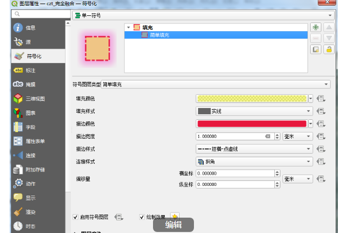Image resolution: width=349 pixels, height=233 pixels.
Task: Open stroke width unit 毫米 dropdown
Action: click(298, 136)
